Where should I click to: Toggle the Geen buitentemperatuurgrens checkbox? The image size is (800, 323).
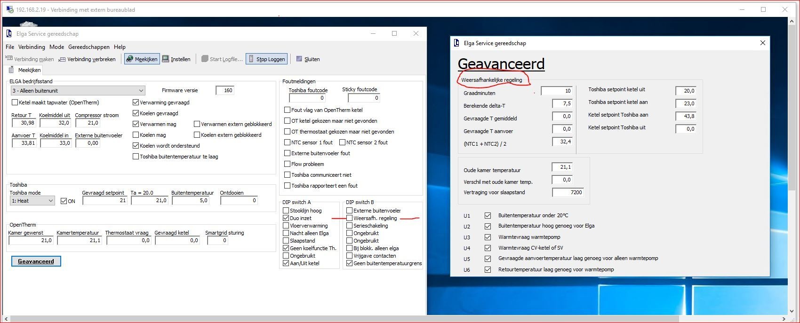(x=349, y=263)
